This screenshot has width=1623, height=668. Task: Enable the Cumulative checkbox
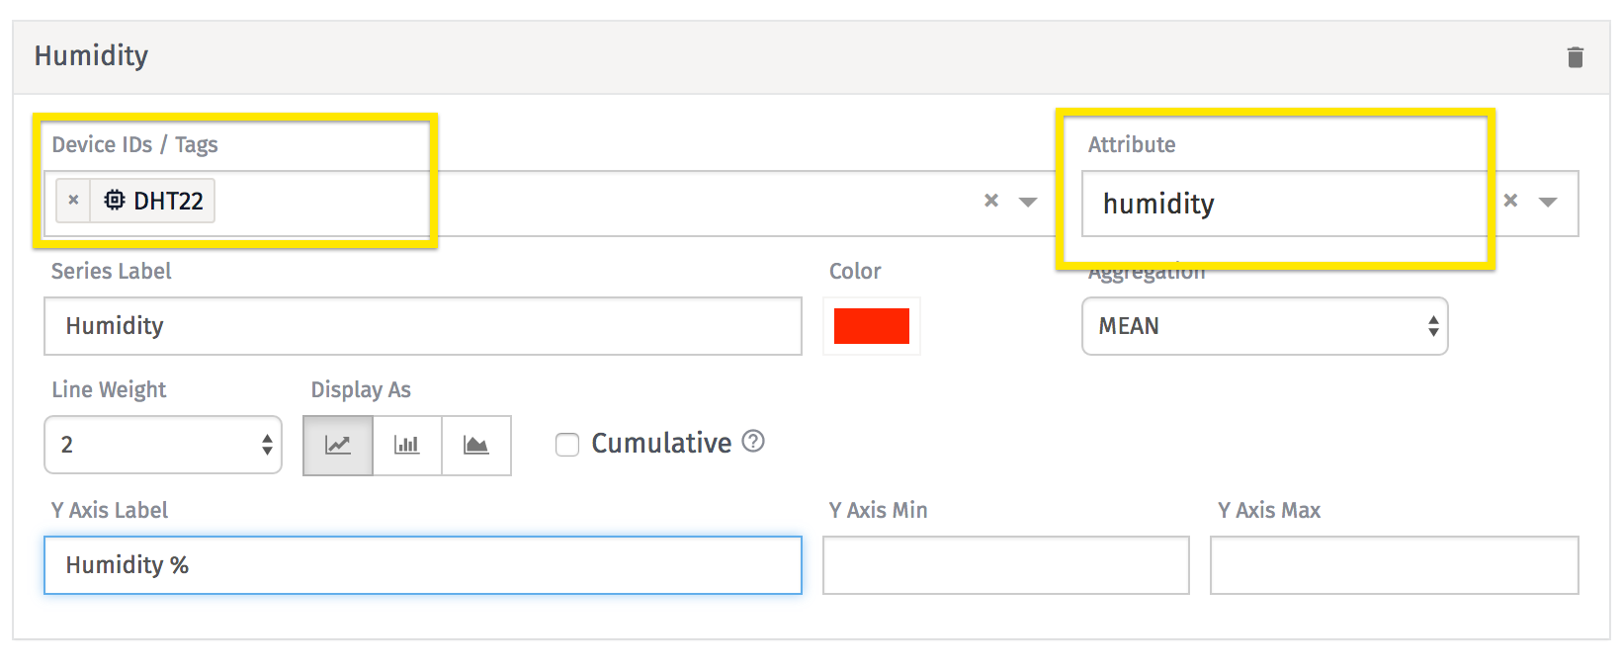pos(567,445)
